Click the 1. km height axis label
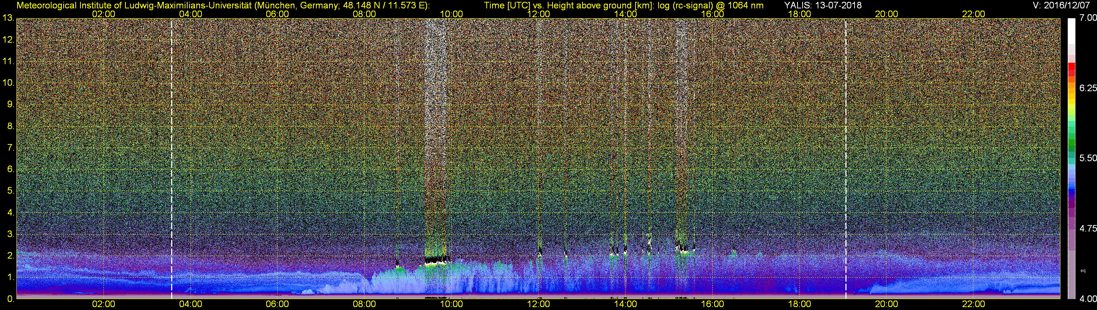This screenshot has width=1097, height=310. tap(11, 277)
